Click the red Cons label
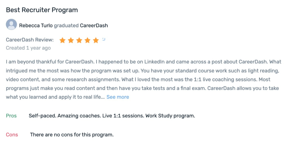Screen dimensions: 289x144 pyautogui.click(x=12, y=135)
